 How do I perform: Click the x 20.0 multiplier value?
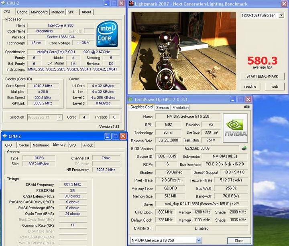(x=43, y=92)
